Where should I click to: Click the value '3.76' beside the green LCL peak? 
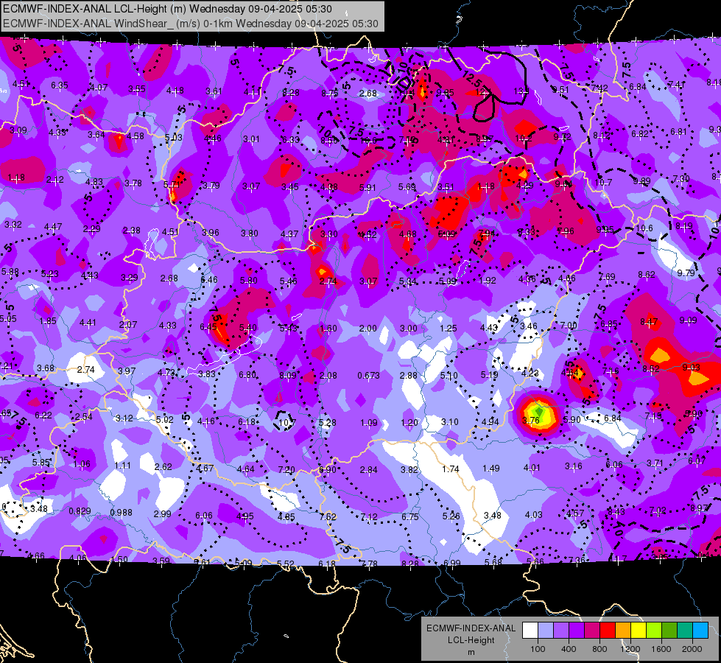[531, 420]
